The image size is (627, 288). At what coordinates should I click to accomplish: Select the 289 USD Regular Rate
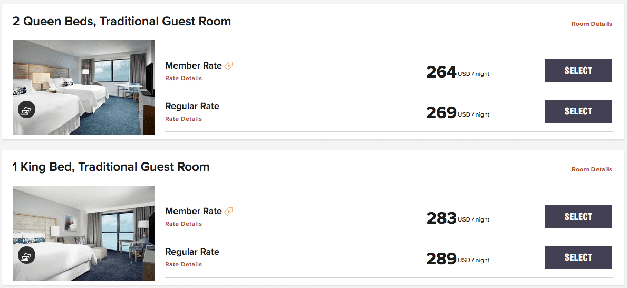click(578, 257)
